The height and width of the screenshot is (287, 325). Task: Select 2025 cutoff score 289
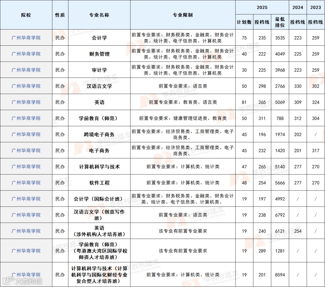[262, 251]
